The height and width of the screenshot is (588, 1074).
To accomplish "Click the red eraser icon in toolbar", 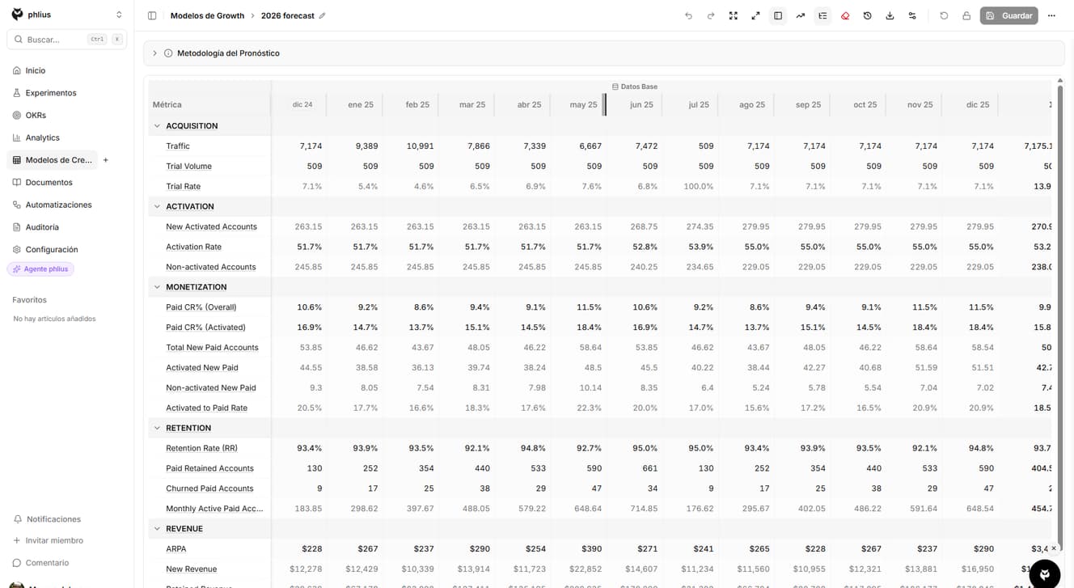I will pos(845,15).
